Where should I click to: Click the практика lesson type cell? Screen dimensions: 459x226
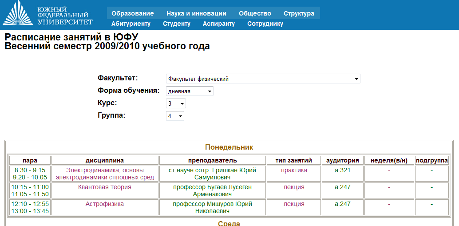click(x=294, y=174)
